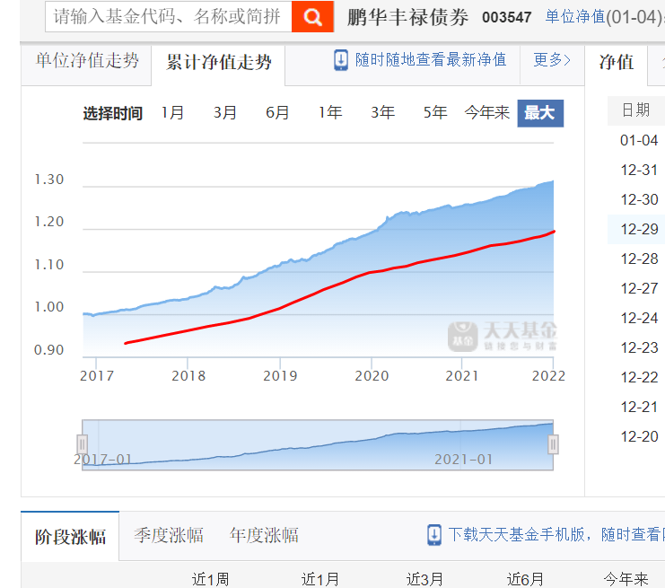The height and width of the screenshot is (588, 665).
Task: Click the 12-23 date row
Action: (639, 348)
